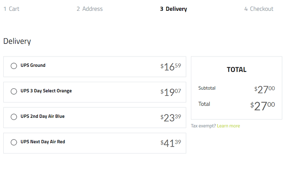
Task: Click the Subtotal amount in the summary
Action: pyautogui.click(x=265, y=89)
